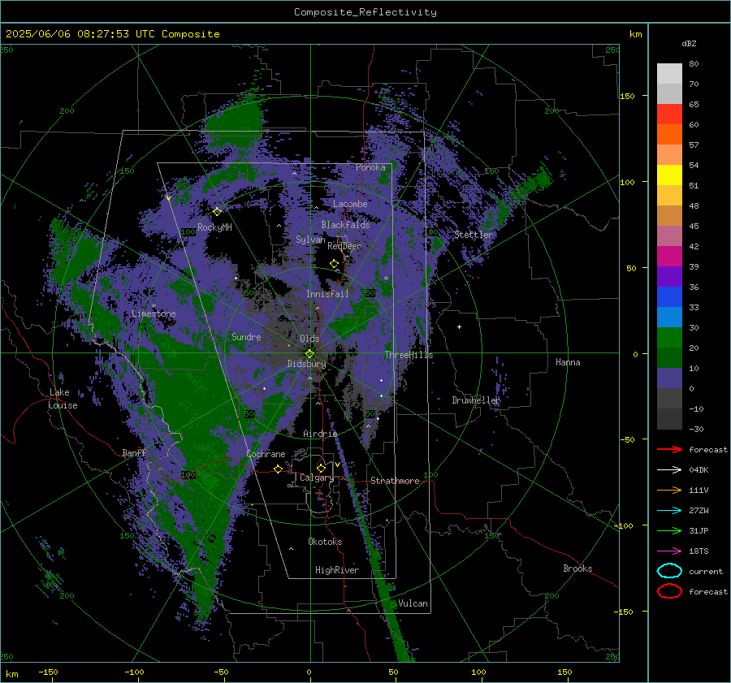Select the Banff label

pyautogui.click(x=134, y=453)
